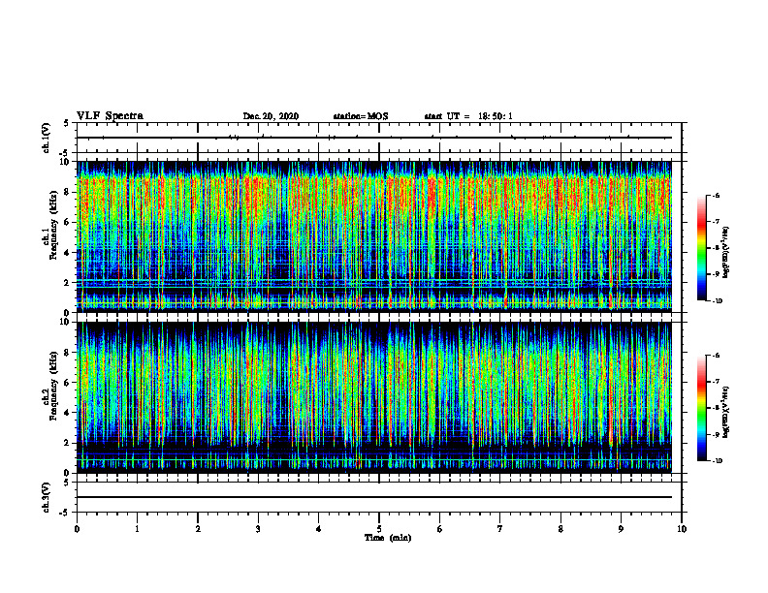Click the ch.2 frequency tick label "4"

[68, 413]
